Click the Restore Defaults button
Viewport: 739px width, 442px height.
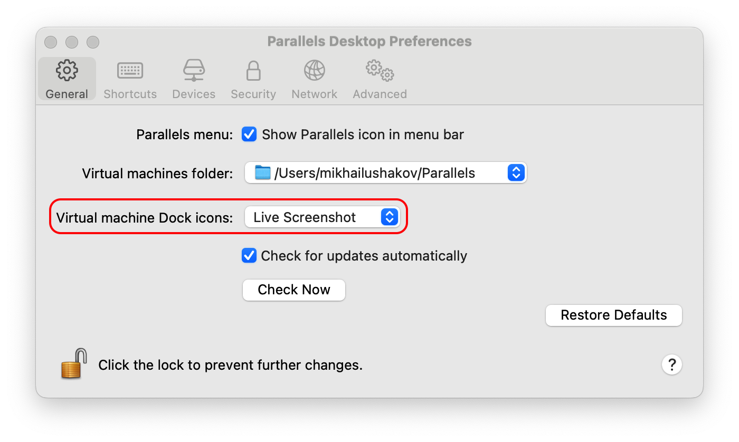pyautogui.click(x=613, y=315)
